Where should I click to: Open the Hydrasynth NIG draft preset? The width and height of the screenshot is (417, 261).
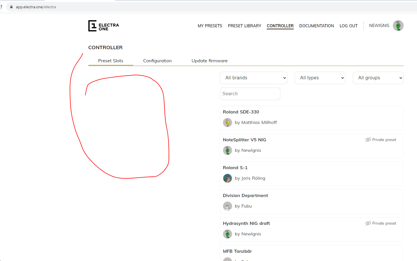[x=246, y=223]
